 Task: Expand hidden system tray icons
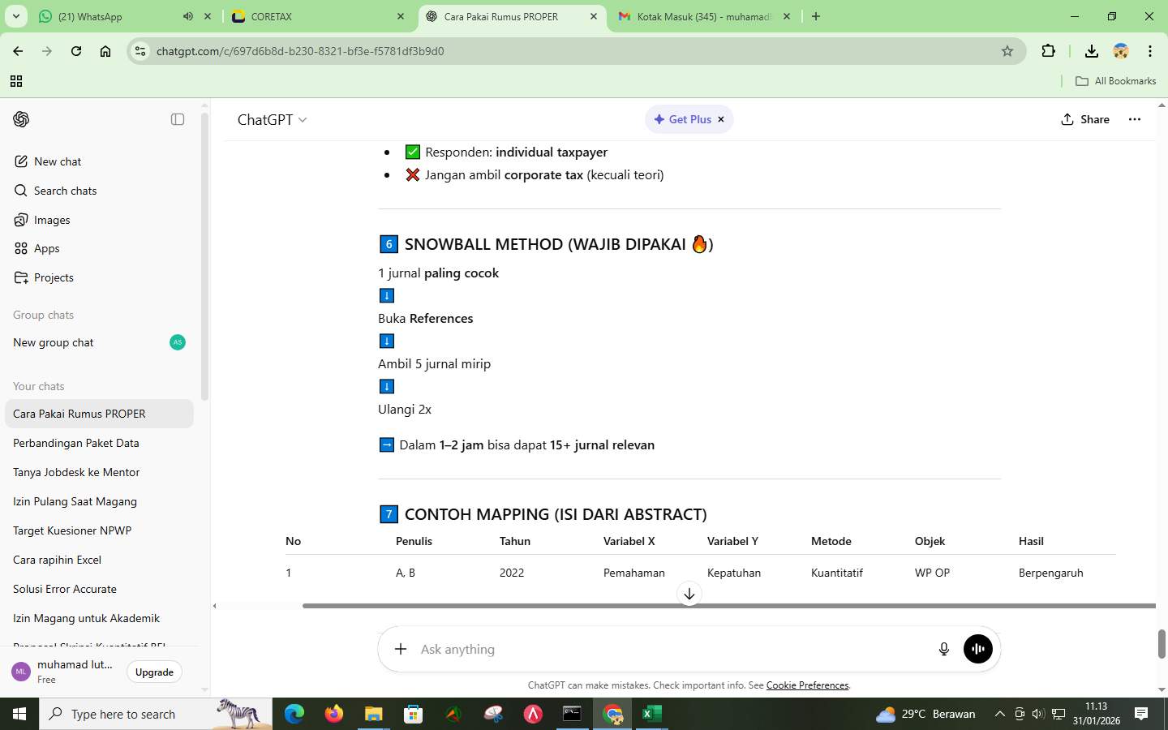1001,715
